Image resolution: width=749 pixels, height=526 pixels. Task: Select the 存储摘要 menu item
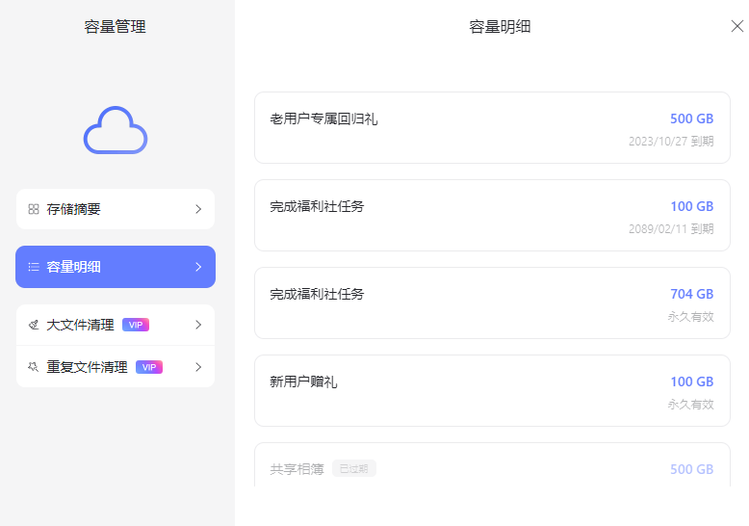click(116, 209)
